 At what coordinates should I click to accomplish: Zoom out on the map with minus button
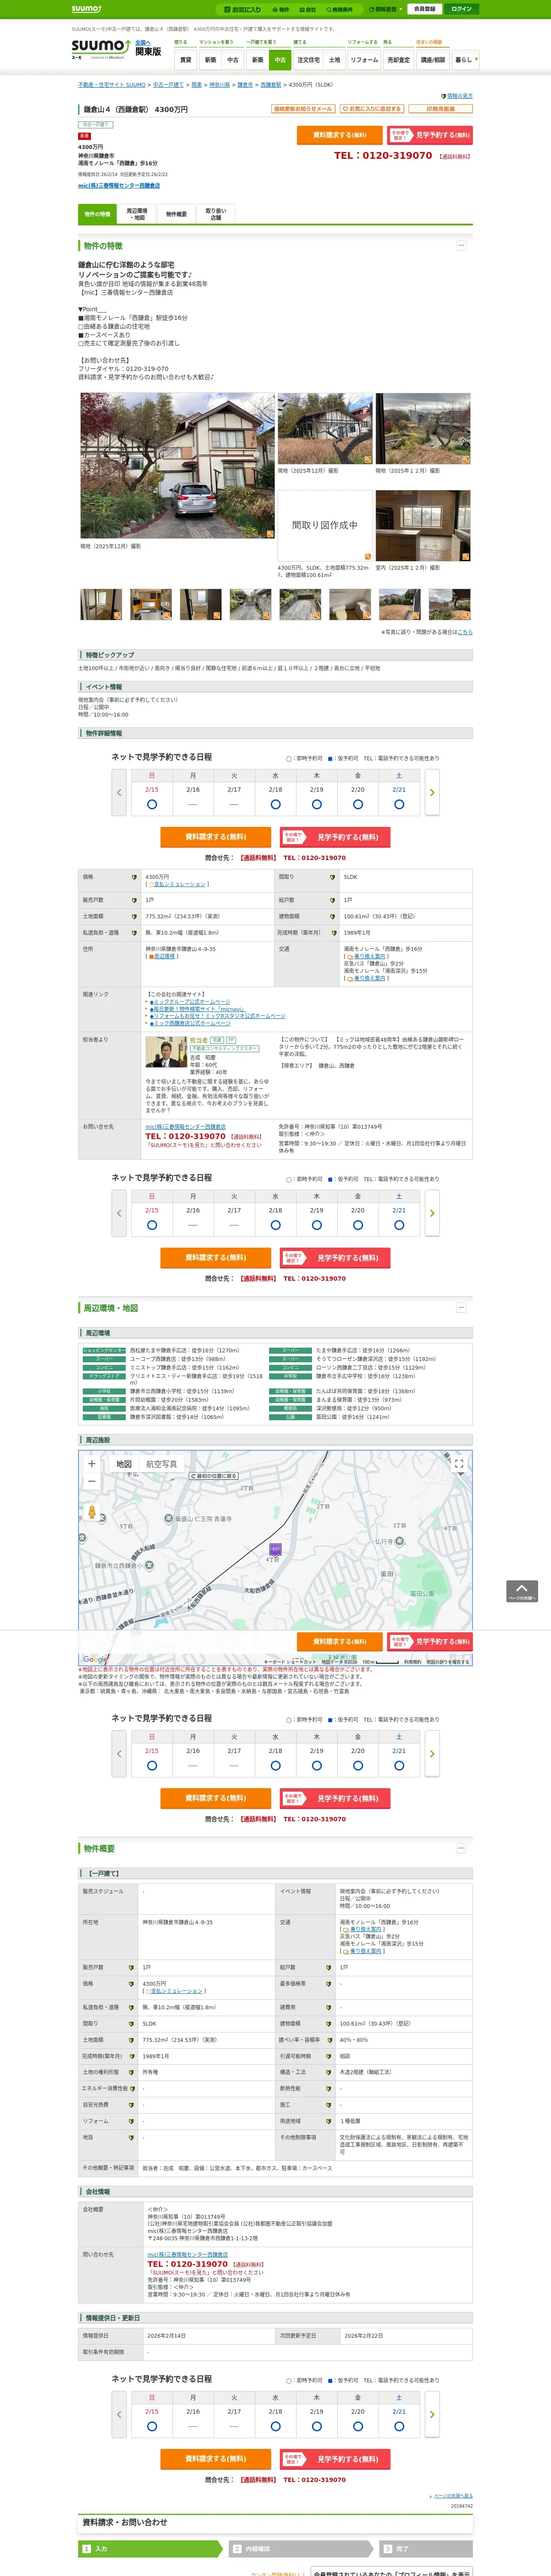92,1481
